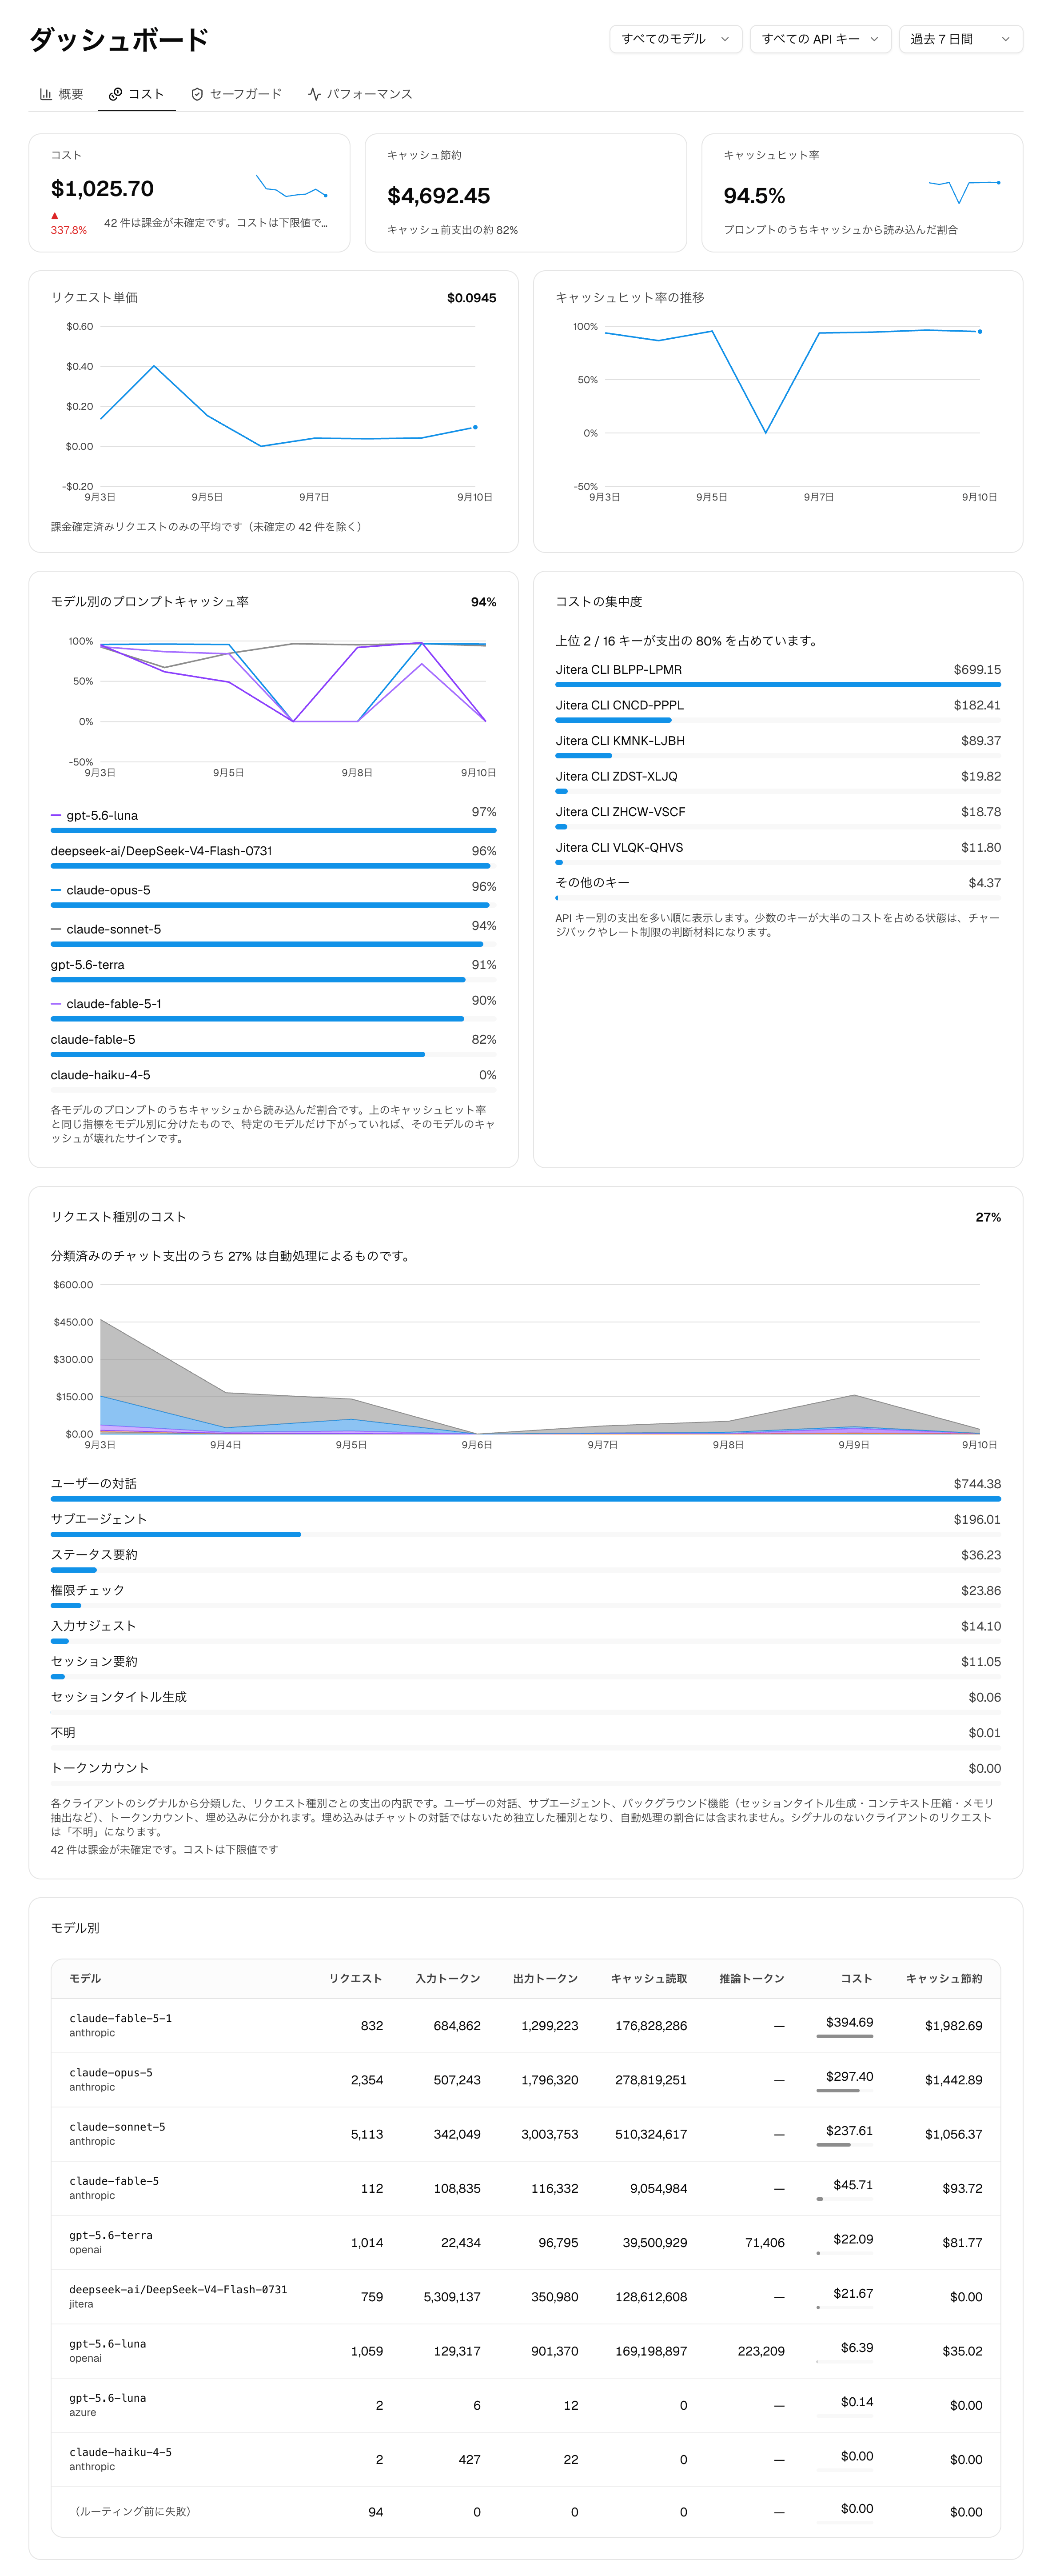Click the $0.0945 リクエスト単価 value
The width and height of the screenshot is (1052, 2576).
click(x=471, y=298)
